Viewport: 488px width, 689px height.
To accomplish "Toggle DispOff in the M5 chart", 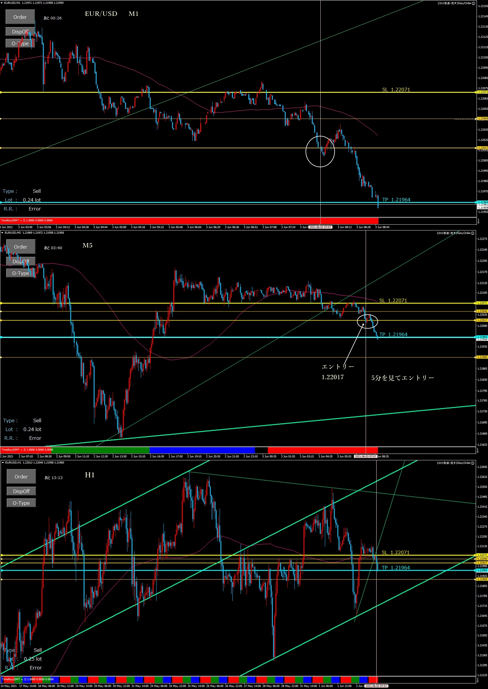I will coord(21,261).
